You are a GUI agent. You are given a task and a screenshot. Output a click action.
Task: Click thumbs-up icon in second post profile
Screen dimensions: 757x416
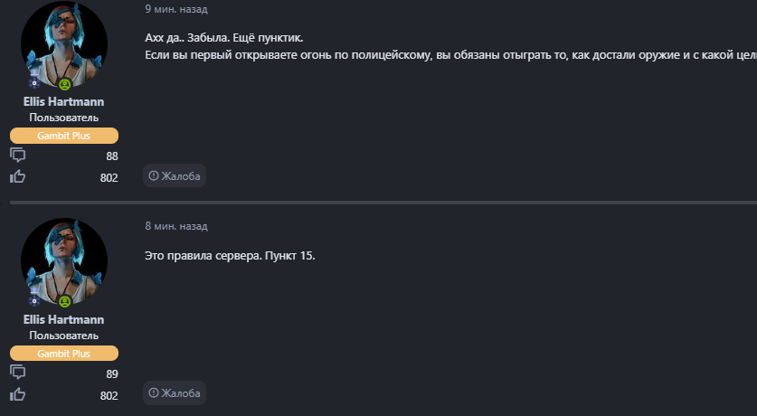click(17, 394)
